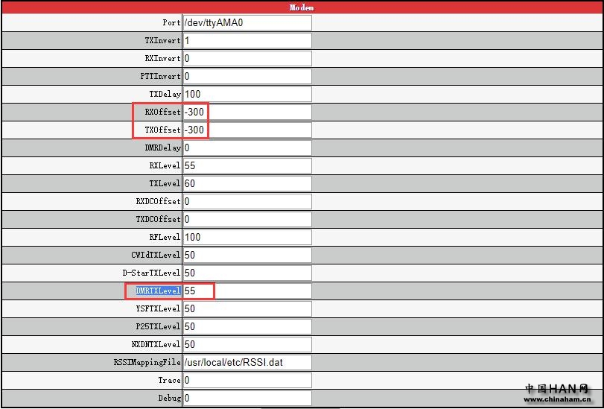Click the DMRDelay input field
Image resolution: width=604 pixels, height=409 pixels.
(247, 148)
